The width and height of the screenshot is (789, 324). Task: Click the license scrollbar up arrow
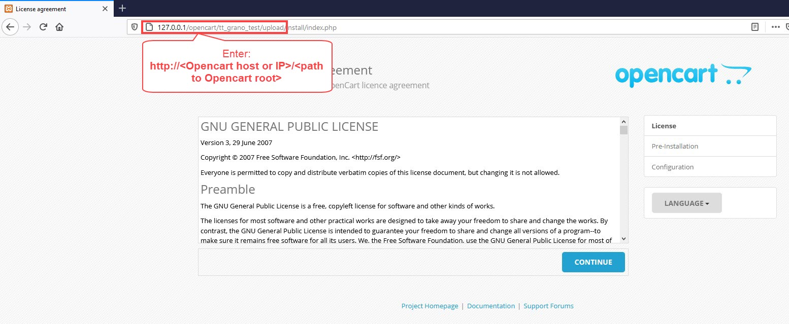click(624, 122)
